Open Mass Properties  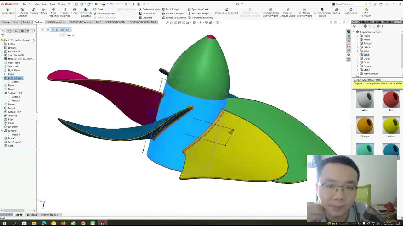tap(54, 13)
